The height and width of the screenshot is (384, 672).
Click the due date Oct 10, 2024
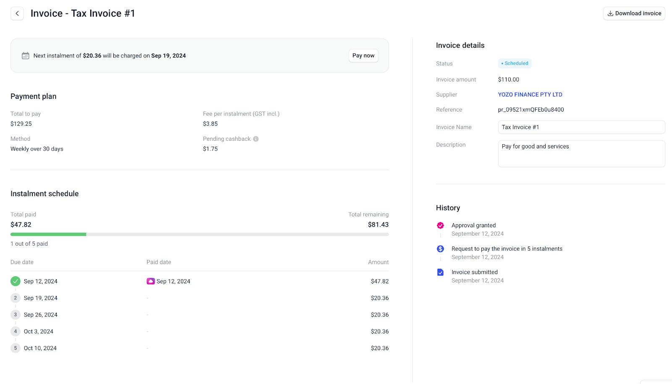click(40, 348)
